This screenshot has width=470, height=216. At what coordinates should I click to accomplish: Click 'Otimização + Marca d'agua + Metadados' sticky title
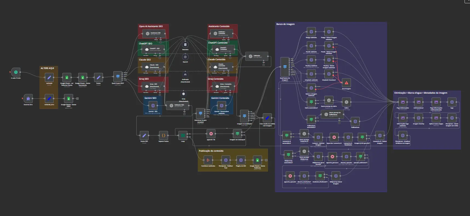(x=421, y=93)
